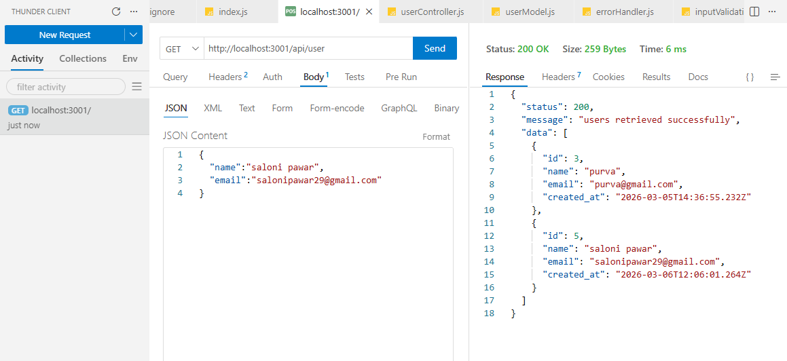This screenshot has height=361, width=787.
Task: Click the New Request button
Action: pyautogui.click(x=65, y=35)
